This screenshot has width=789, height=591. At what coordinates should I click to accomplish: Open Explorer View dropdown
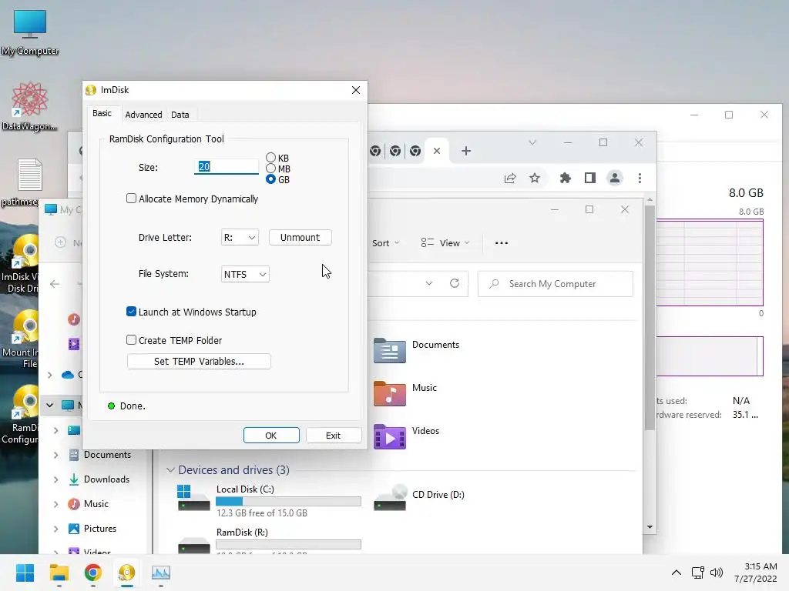445,243
